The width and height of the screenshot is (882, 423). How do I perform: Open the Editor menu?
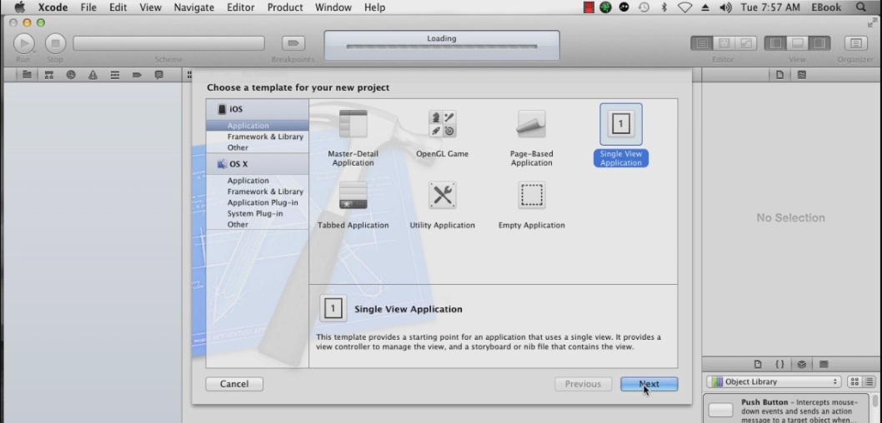pos(243,7)
